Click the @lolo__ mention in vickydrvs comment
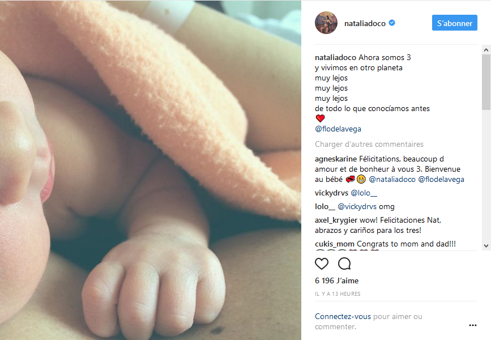 pyautogui.click(x=364, y=193)
